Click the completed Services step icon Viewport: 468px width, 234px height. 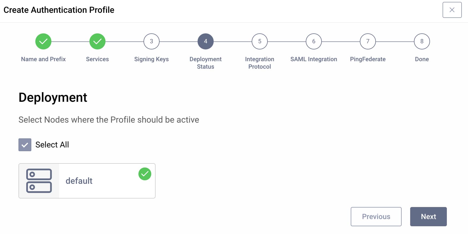[97, 41]
